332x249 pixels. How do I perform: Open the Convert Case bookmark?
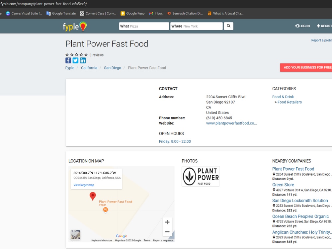98,13
